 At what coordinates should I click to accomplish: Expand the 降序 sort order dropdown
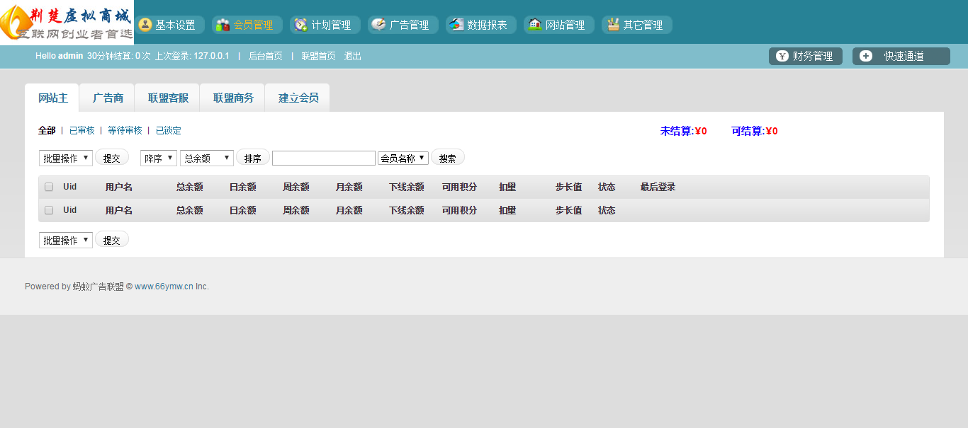click(159, 158)
